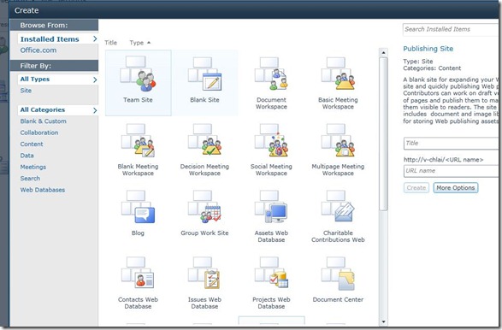Filter by Data category
Viewport: 502px width, 330px height.
point(27,156)
